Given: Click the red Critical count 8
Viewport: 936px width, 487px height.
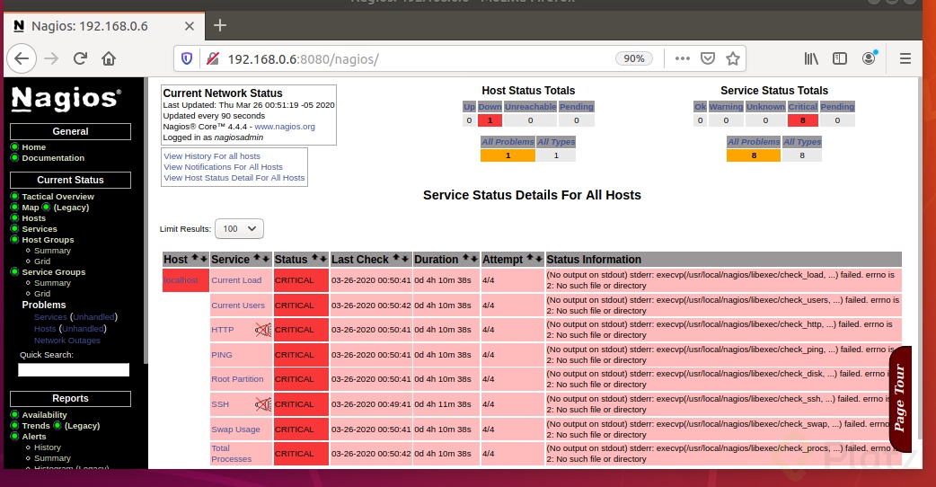Looking at the screenshot, I should coord(802,120).
